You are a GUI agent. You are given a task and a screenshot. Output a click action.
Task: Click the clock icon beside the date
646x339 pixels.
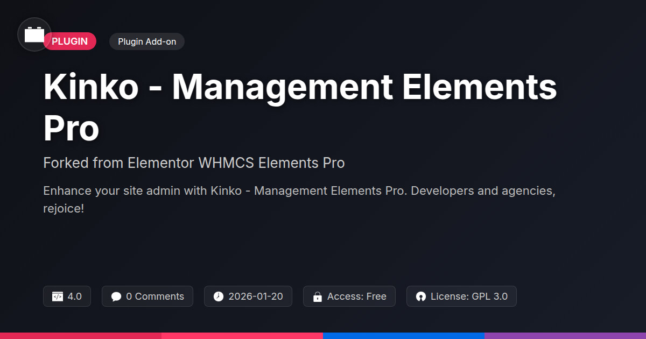pos(218,296)
